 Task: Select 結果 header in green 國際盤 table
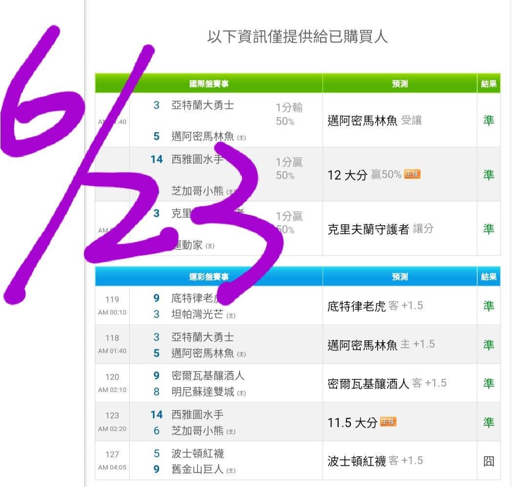488,84
